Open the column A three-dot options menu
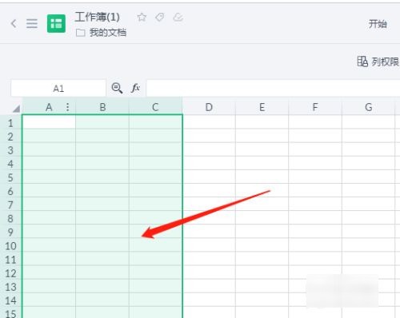The height and width of the screenshot is (318, 400). tap(68, 107)
